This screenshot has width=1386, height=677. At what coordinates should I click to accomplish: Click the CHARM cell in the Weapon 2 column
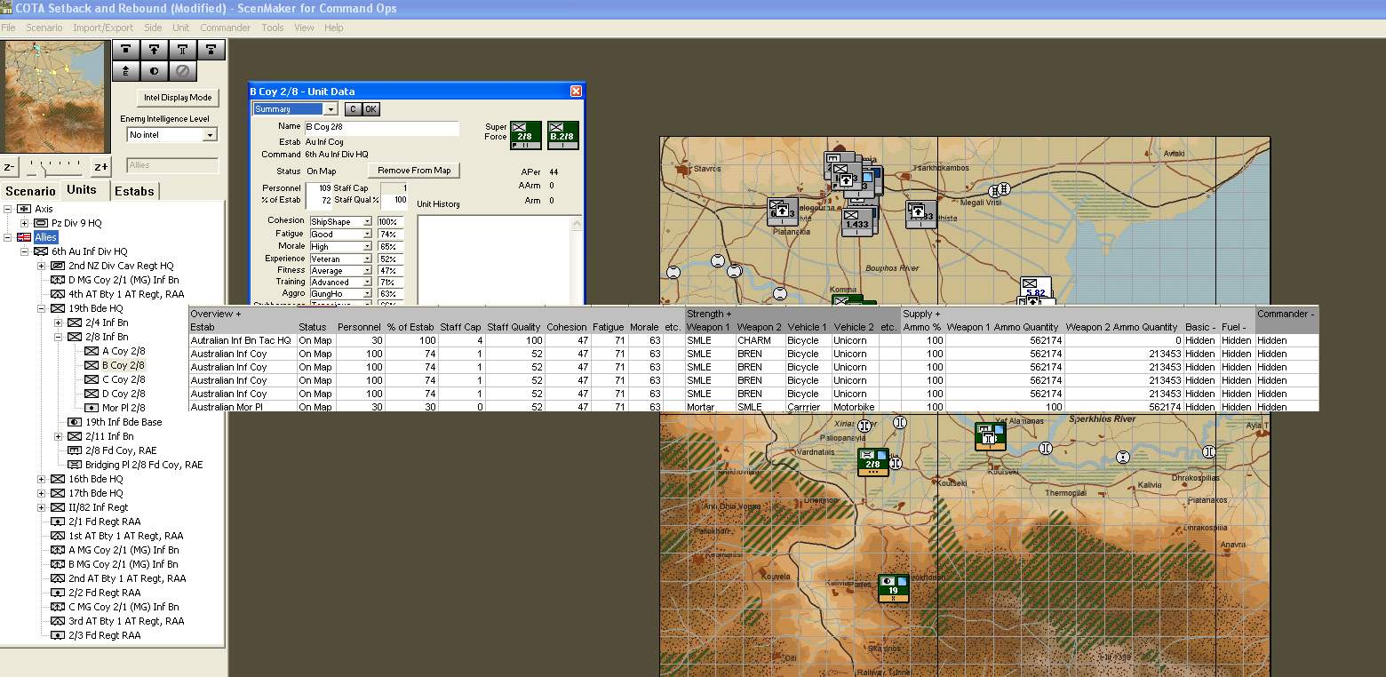coord(759,340)
